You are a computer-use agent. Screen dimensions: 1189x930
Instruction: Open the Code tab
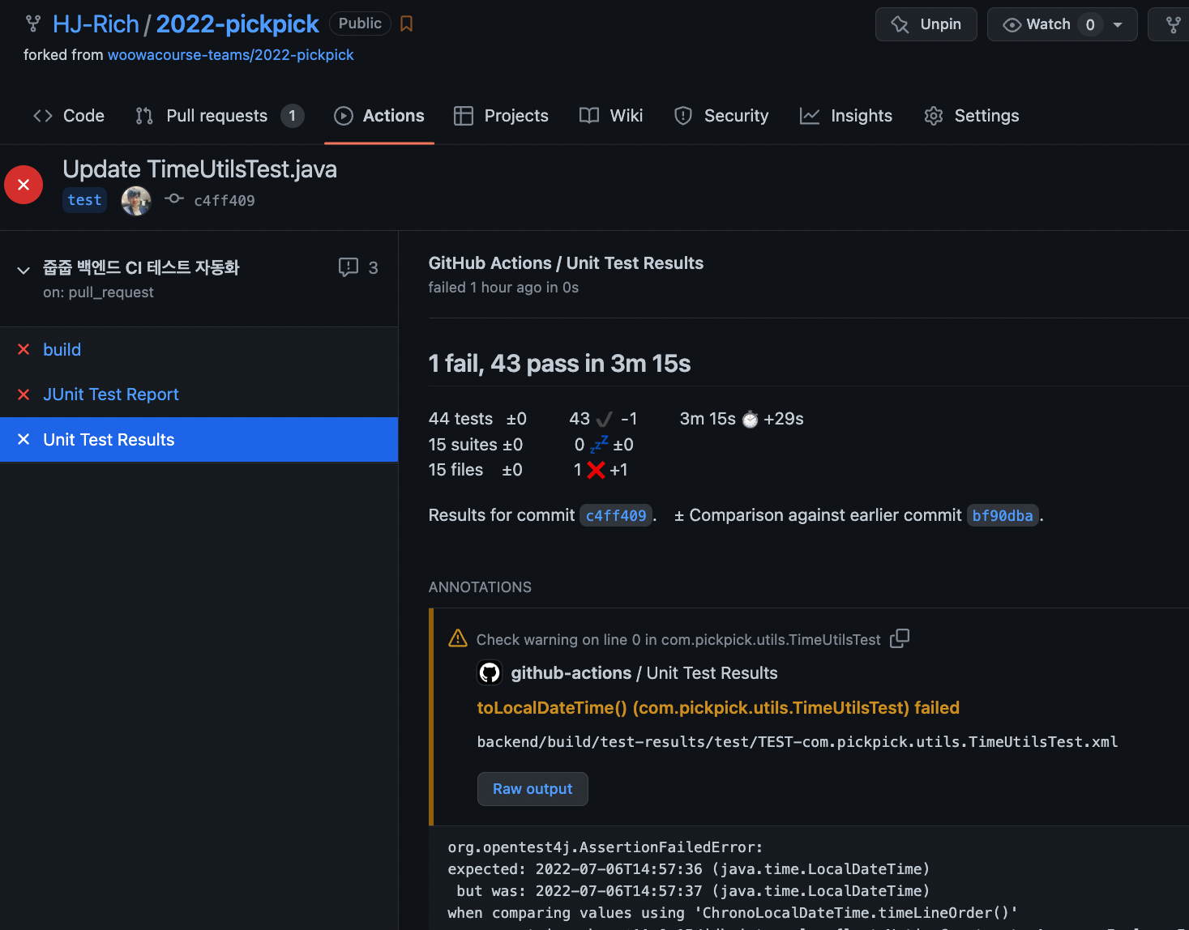(69, 116)
